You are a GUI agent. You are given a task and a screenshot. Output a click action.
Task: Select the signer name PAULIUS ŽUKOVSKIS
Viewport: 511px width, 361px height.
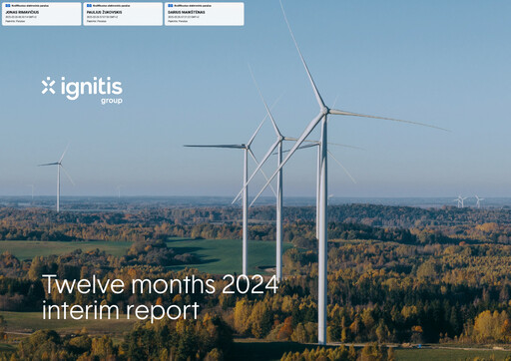pyautogui.click(x=104, y=12)
